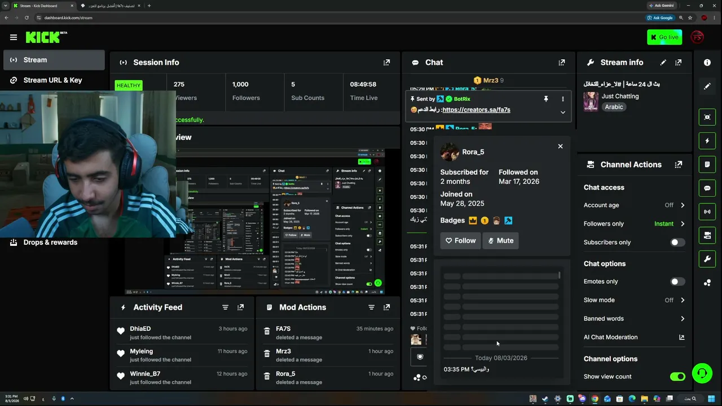
Task: Click the edit layout pencil in right sidebar
Action: click(x=707, y=86)
